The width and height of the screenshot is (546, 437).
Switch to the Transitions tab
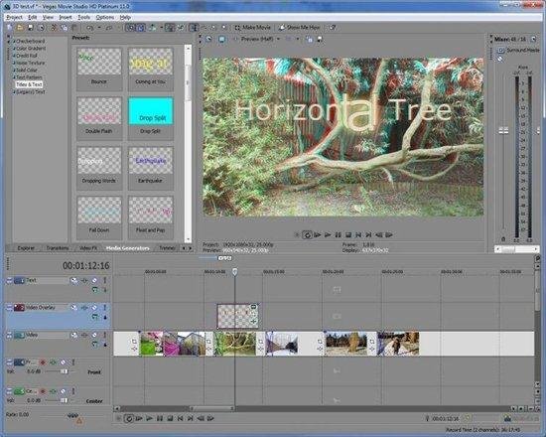(58, 248)
